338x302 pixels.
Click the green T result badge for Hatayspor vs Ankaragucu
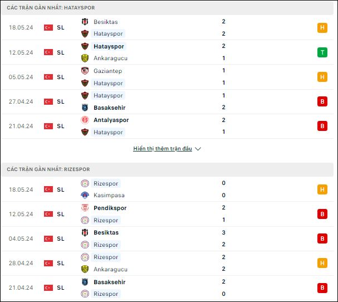(322, 52)
